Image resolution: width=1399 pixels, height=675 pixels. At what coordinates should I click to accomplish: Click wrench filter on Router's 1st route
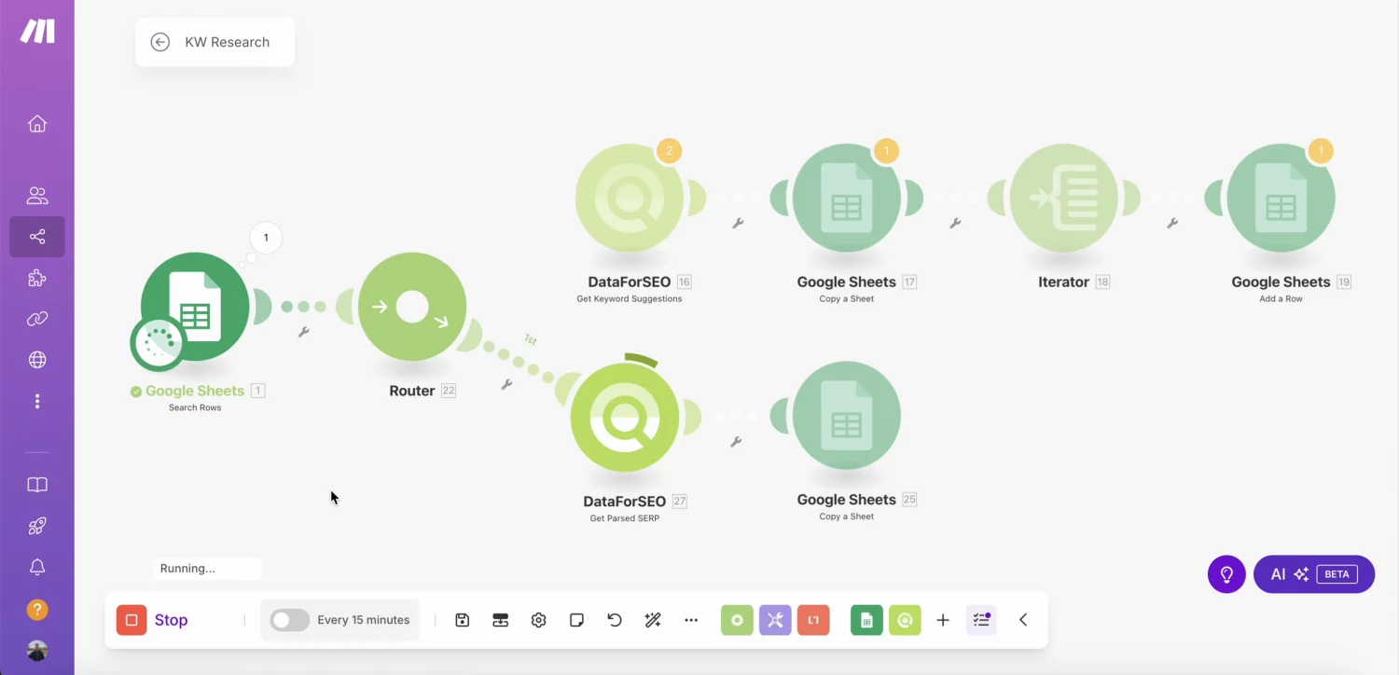506,383
